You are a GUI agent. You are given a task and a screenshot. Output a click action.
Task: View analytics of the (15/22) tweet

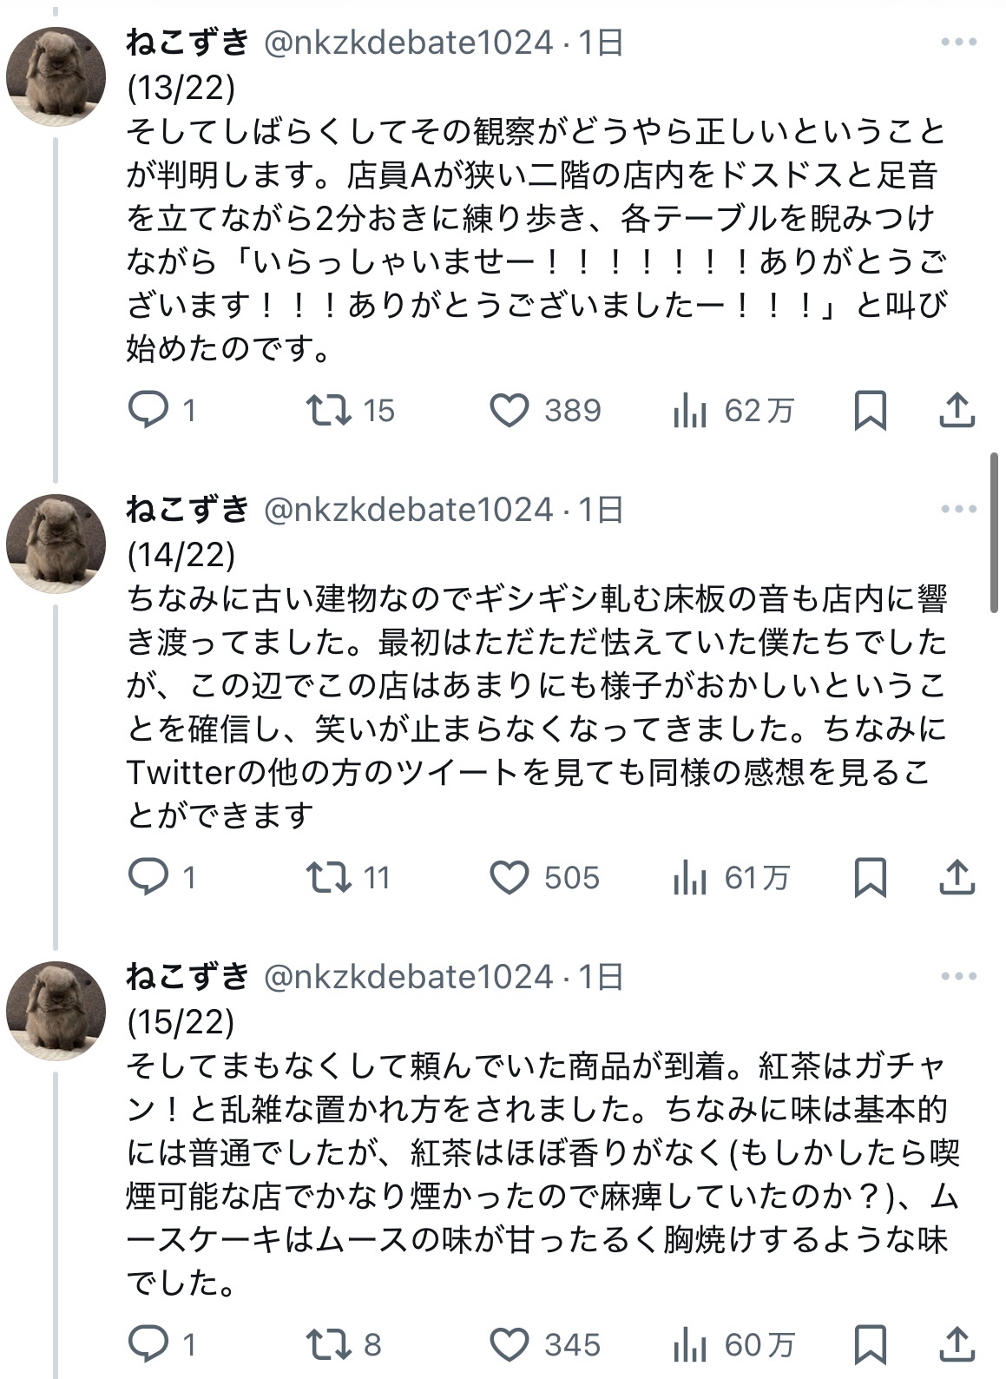pyautogui.click(x=690, y=1345)
